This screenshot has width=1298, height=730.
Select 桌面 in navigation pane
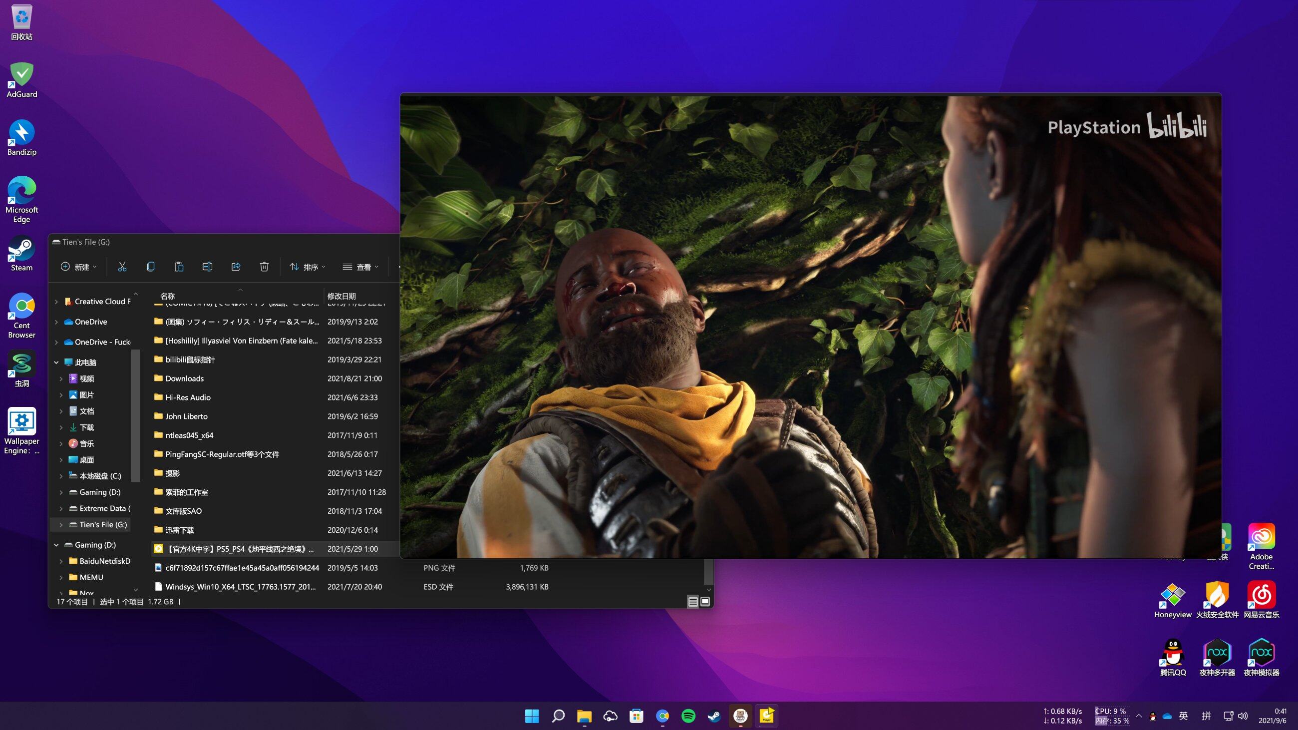click(x=86, y=459)
